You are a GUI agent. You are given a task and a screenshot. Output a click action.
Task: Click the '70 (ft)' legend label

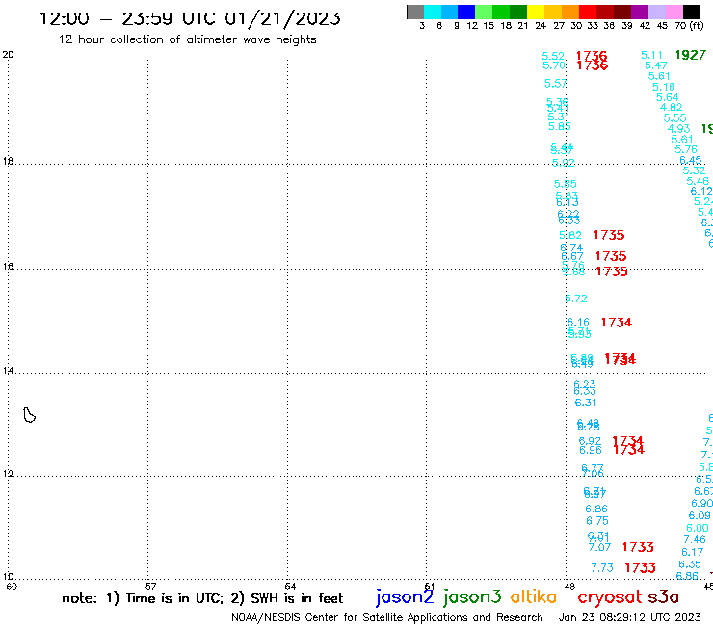[x=689, y=26]
